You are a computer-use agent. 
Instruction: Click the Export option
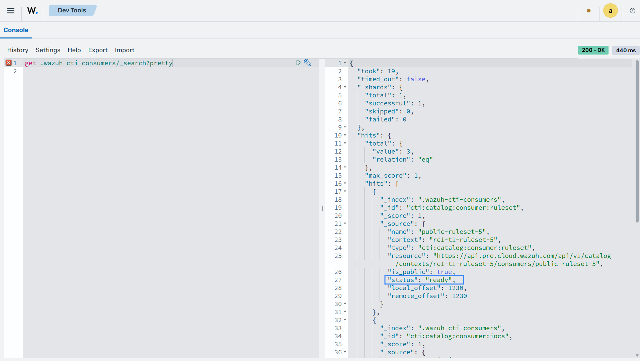pos(98,50)
